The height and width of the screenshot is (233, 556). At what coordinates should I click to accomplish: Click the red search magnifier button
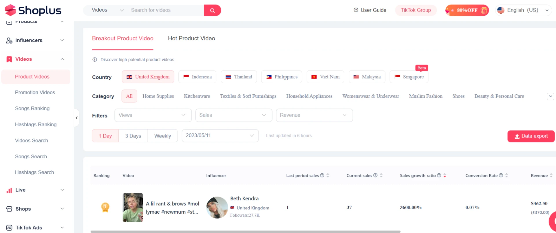click(212, 10)
